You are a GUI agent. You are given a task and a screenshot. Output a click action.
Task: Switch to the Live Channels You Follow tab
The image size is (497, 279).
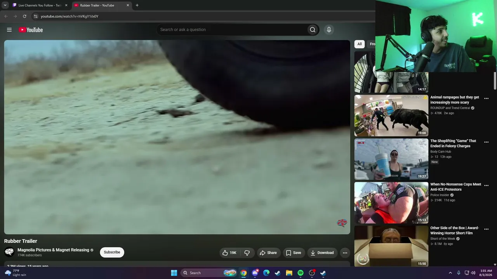(x=40, y=5)
